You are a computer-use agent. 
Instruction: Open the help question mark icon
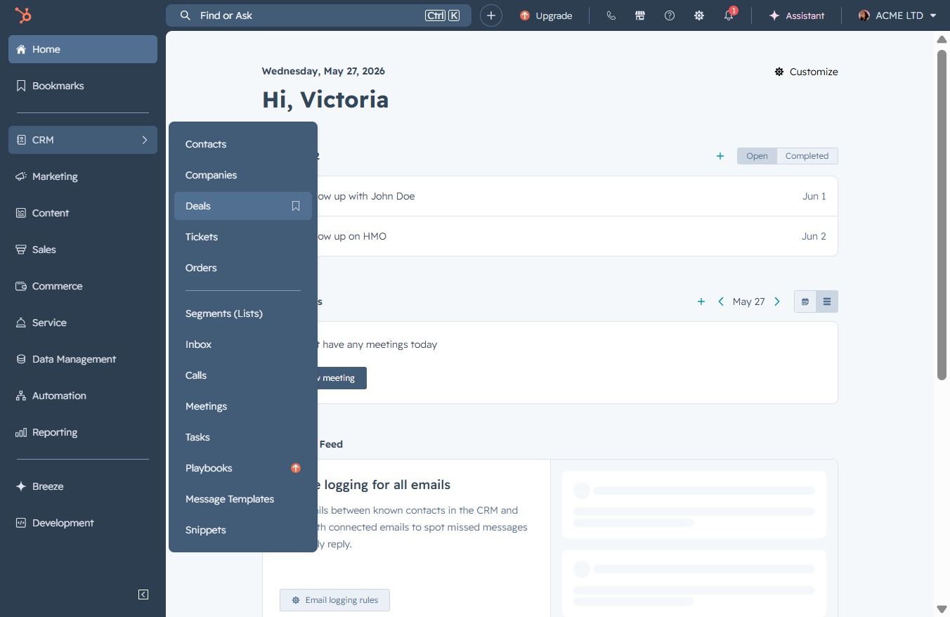(670, 15)
